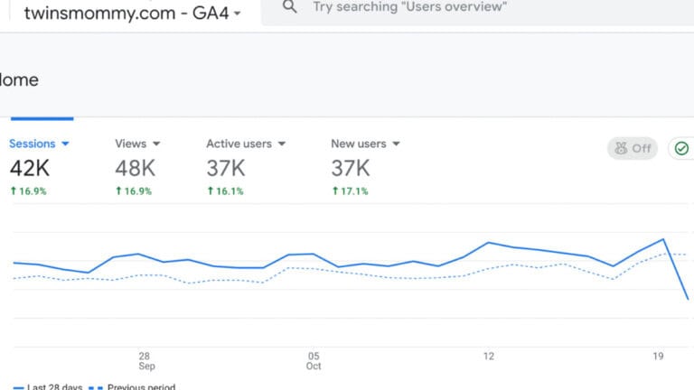The image size is (694, 390).
Task: Click the search magnifier icon
Action: pos(290,7)
